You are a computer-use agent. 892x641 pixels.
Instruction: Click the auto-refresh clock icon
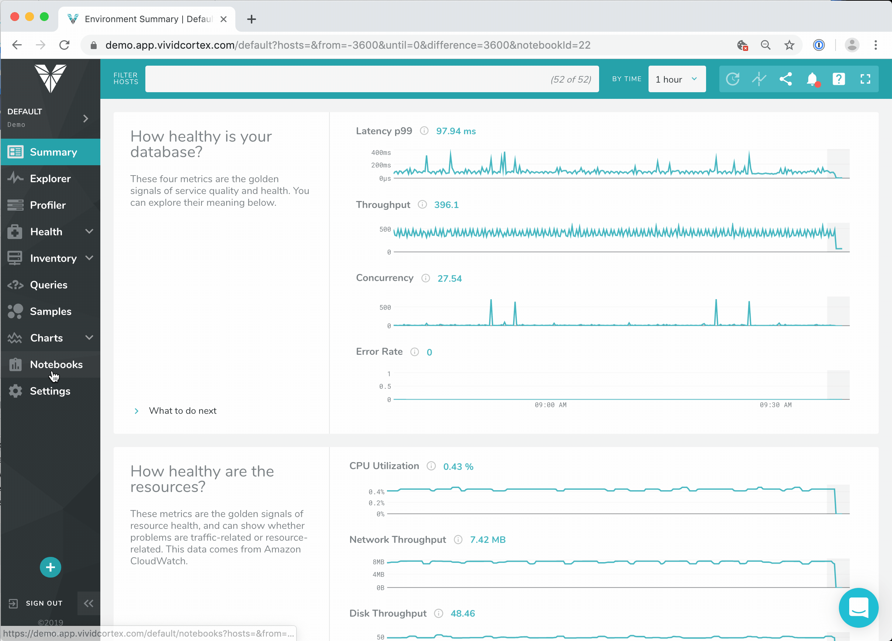click(733, 79)
